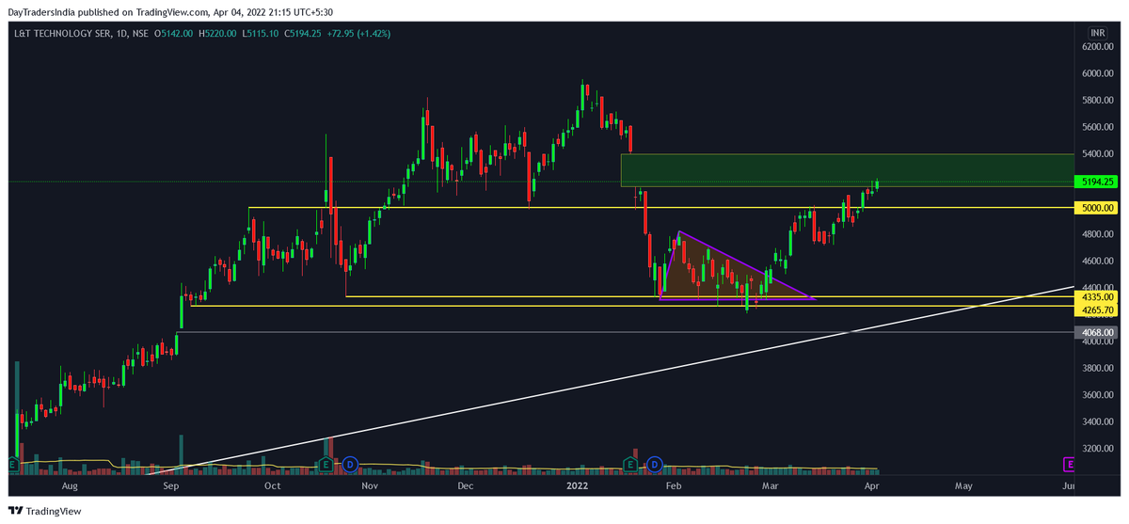Click the Nov label on time axis
This screenshot has height=524, width=1129.
click(370, 486)
